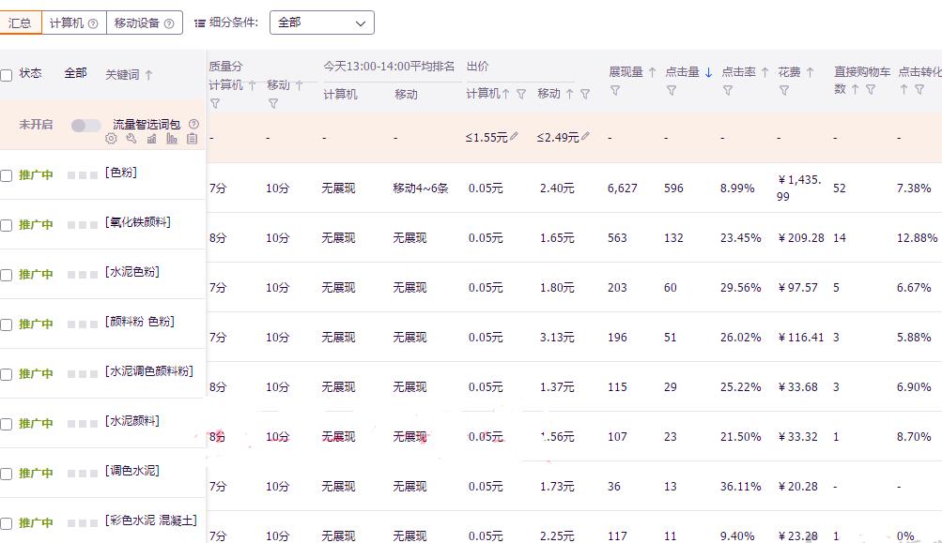Click 1.65元 mobile bid for [氧化铁颜料]
Viewport: 942px width, 543px height.
point(557,238)
